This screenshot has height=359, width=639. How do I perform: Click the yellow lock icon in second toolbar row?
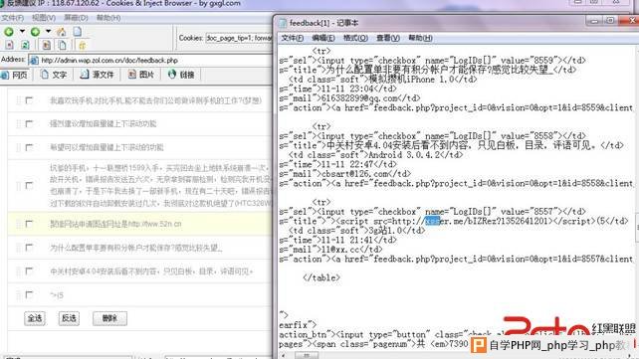tap(83, 45)
